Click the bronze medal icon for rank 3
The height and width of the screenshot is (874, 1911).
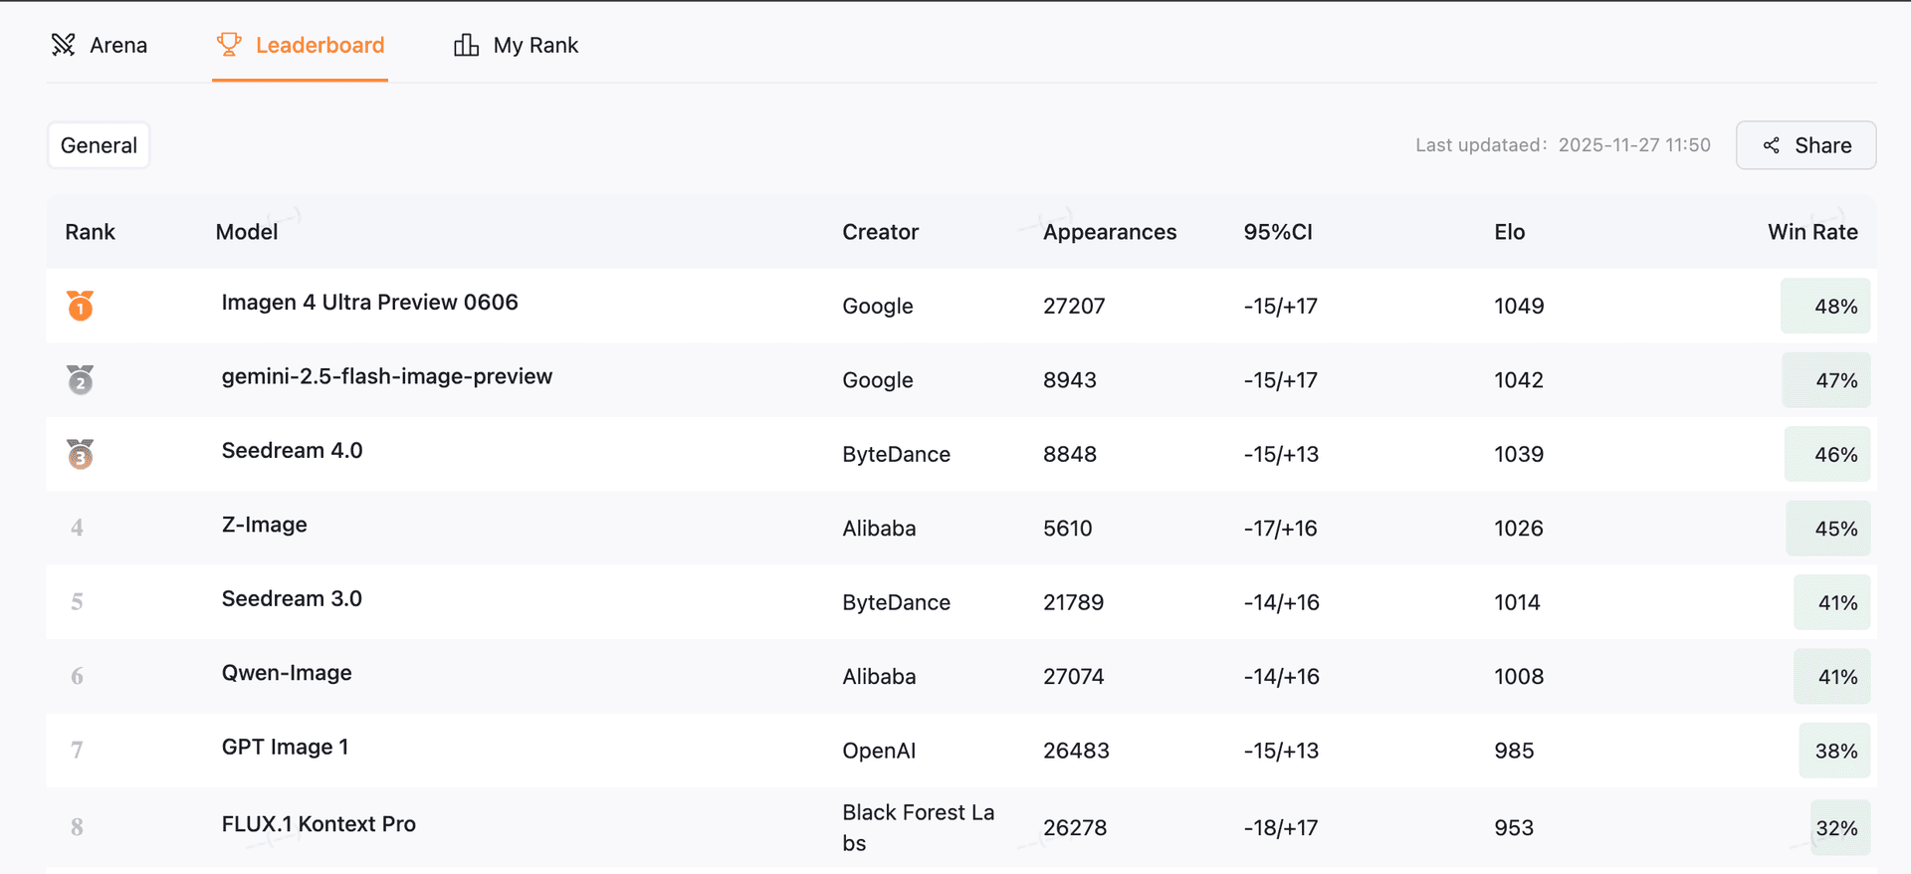[x=80, y=454]
